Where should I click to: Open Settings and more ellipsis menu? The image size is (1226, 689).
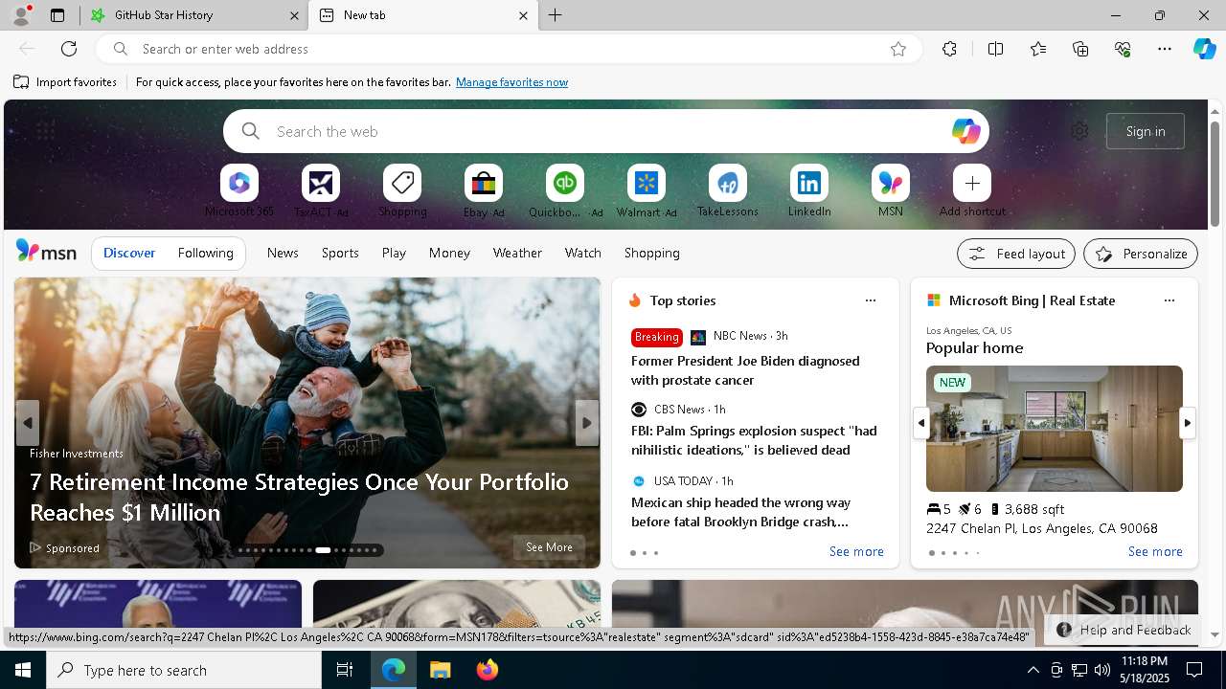click(x=1165, y=49)
